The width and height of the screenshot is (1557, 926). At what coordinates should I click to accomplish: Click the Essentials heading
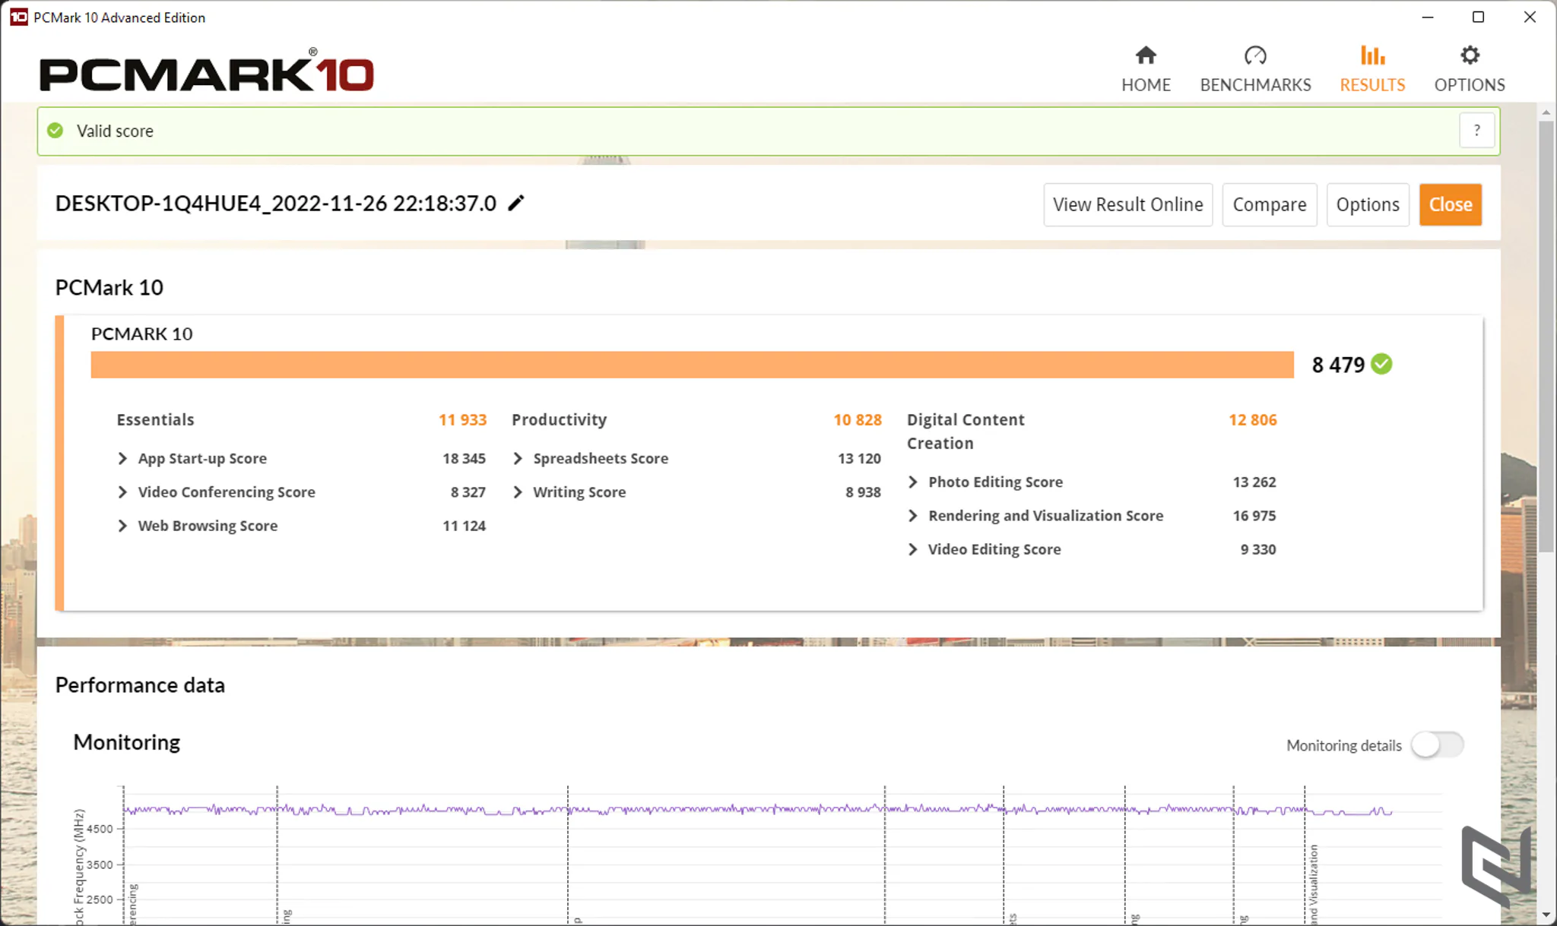tap(155, 420)
